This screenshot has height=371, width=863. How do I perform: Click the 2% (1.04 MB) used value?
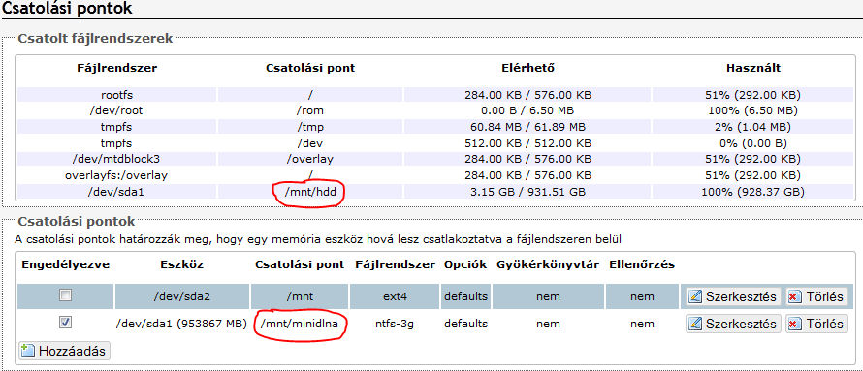click(x=753, y=127)
